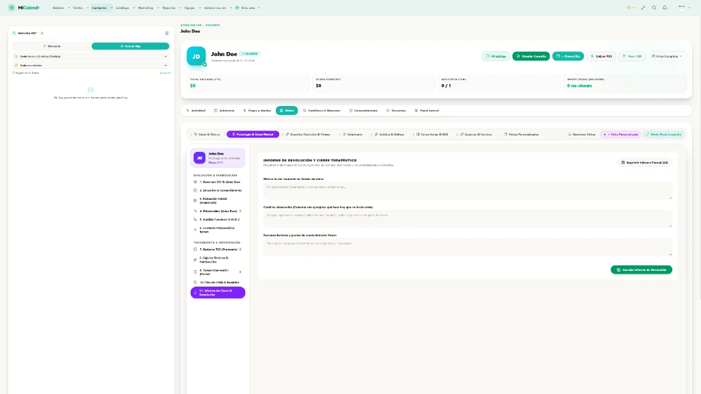
Task: Collapse the Atención 360 panel icon
Action: point(167,33)
